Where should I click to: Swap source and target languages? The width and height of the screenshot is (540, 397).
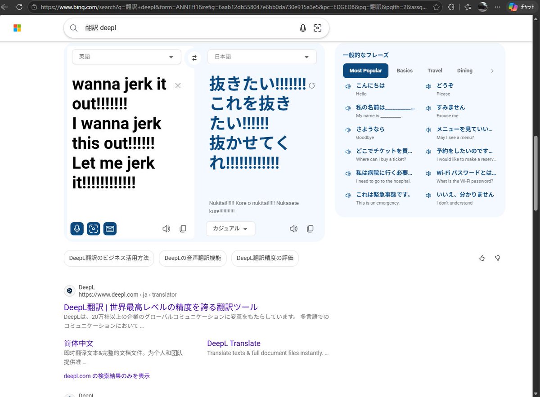194,58
